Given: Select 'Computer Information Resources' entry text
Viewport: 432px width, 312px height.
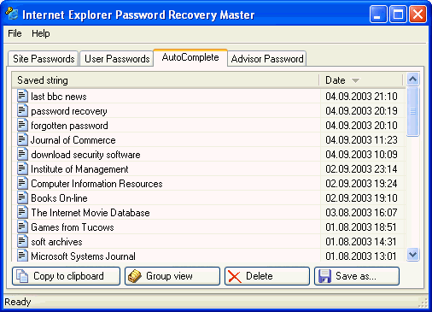Looking at the screenshot, I should pyautogui.click(x=96, y=184).
